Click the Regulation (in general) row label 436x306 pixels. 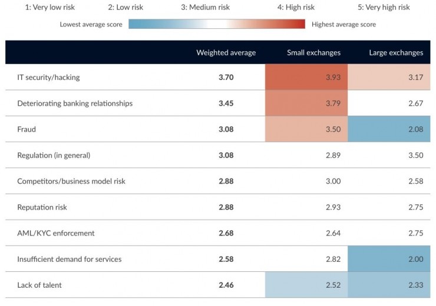click(54, 155)
